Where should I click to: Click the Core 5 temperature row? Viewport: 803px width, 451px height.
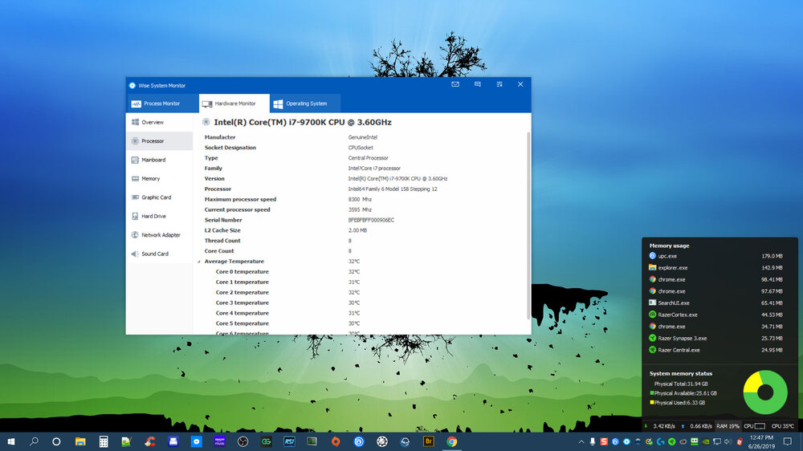pos(360,323)
